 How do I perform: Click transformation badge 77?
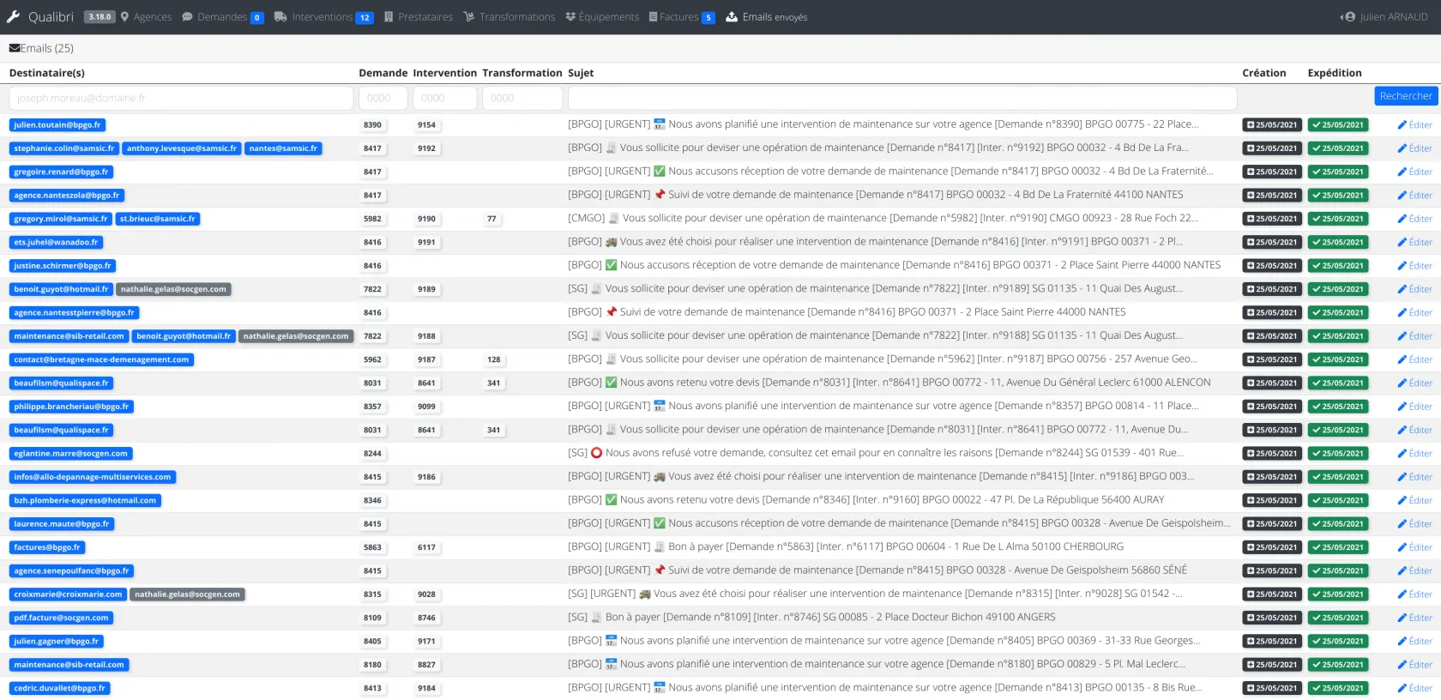(491, 219)
